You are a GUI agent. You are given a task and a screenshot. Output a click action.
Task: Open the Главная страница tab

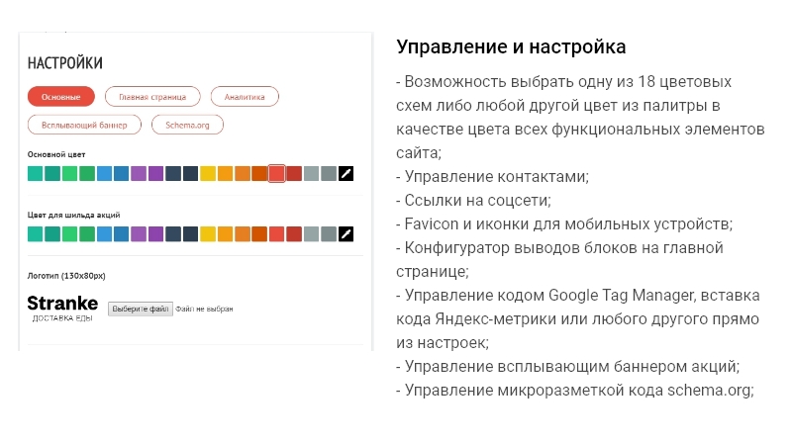152,96
